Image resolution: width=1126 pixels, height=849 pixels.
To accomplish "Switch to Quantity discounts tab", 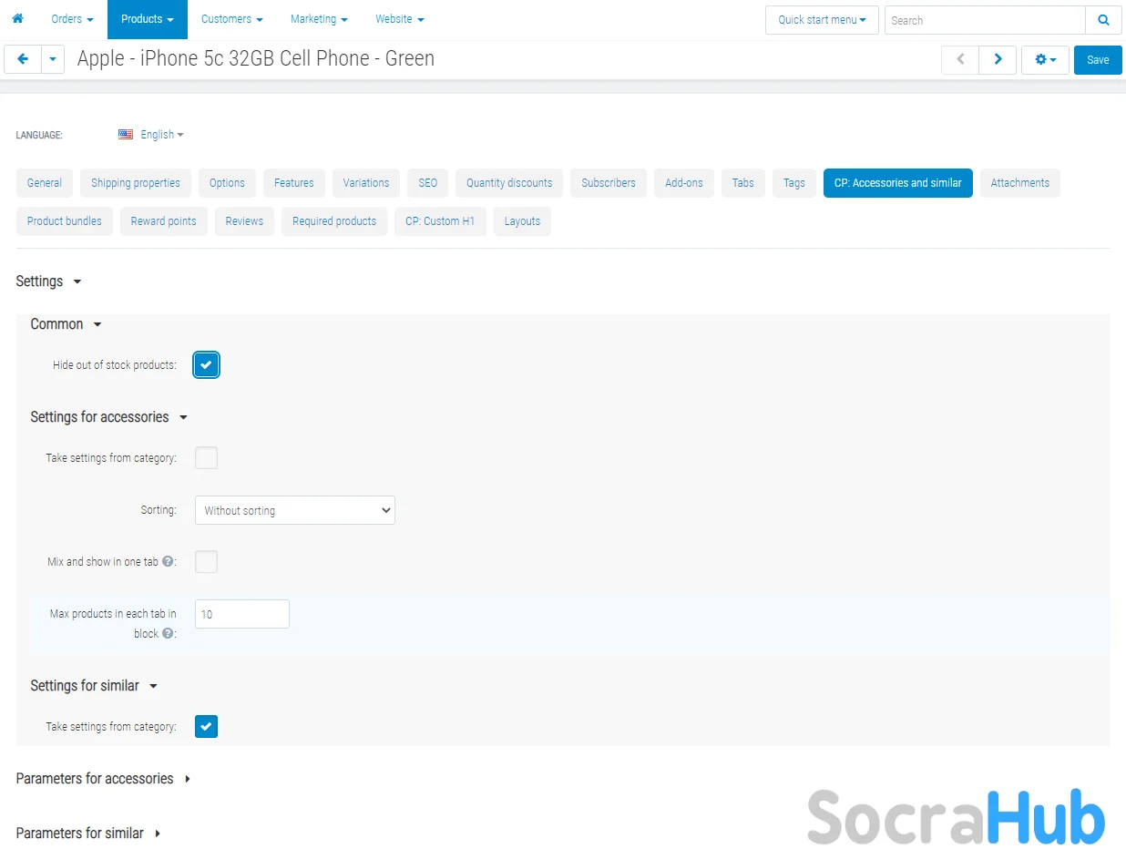I will [509, 183].
